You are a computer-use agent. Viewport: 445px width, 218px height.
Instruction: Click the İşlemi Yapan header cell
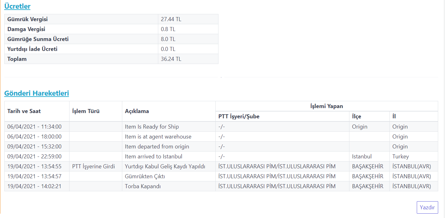[326, 106]
